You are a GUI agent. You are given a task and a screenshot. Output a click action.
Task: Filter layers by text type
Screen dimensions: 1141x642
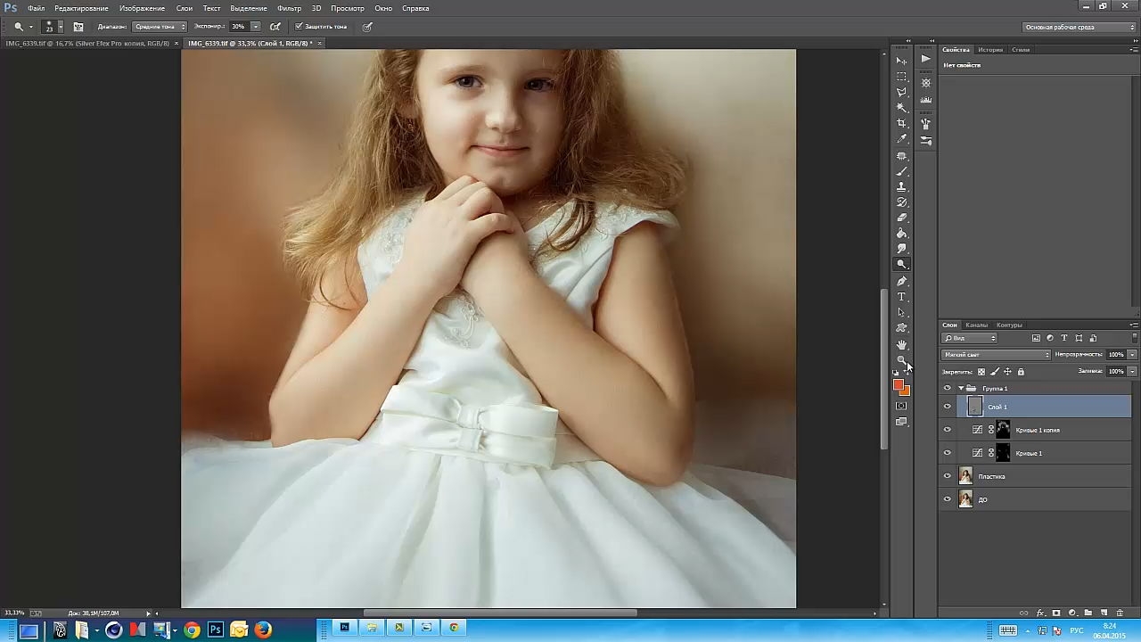tap(1064, 339)
